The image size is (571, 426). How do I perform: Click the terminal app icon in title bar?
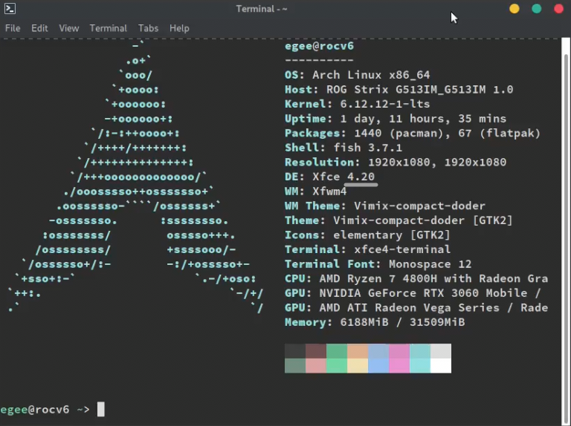10,9
